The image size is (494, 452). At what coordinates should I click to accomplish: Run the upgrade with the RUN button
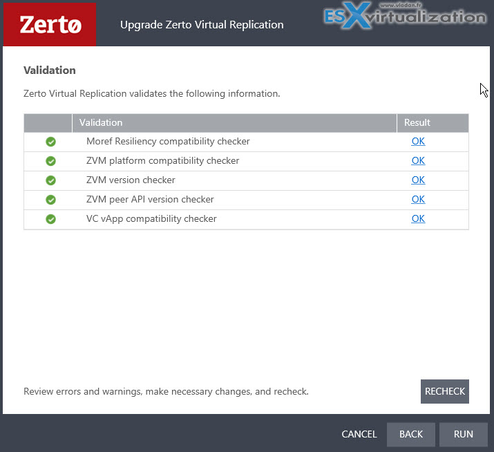(464, 434)
